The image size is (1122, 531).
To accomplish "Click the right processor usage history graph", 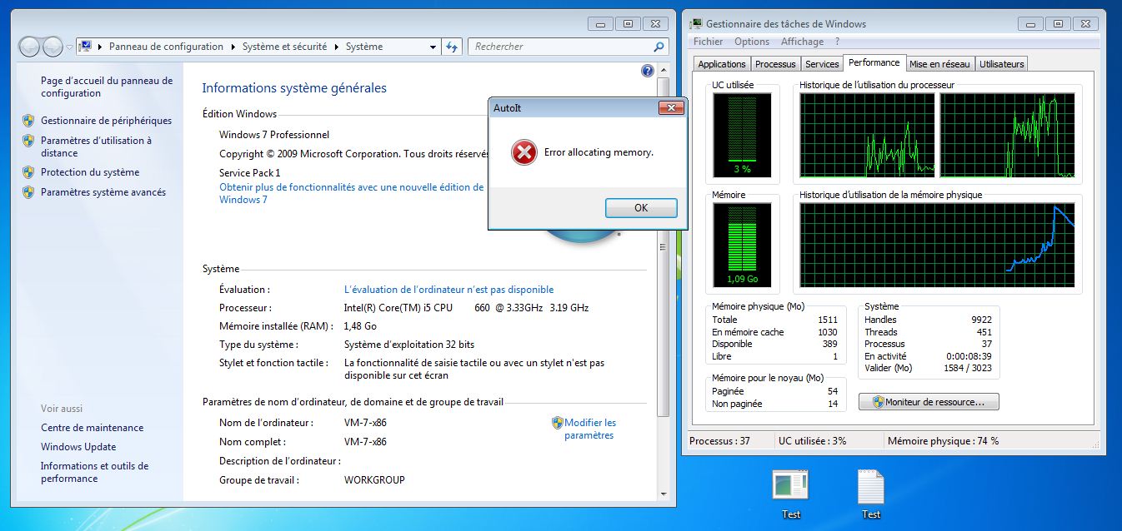I will click(1008, 134).
